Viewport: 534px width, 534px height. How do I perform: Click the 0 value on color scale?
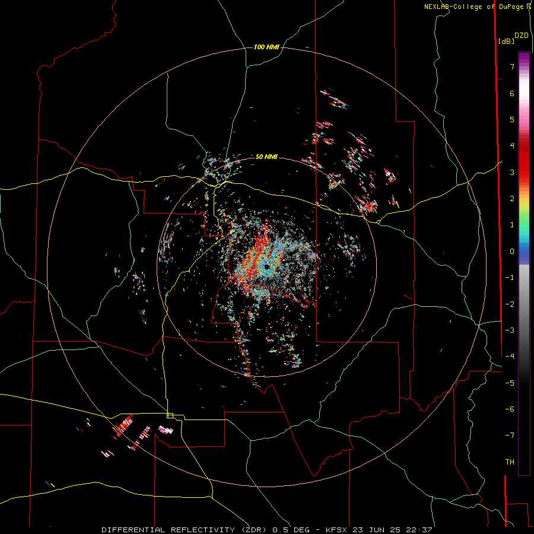click(x=512, y=252)
